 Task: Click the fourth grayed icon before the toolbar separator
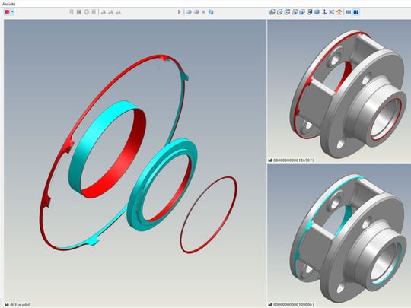point(94,12)
